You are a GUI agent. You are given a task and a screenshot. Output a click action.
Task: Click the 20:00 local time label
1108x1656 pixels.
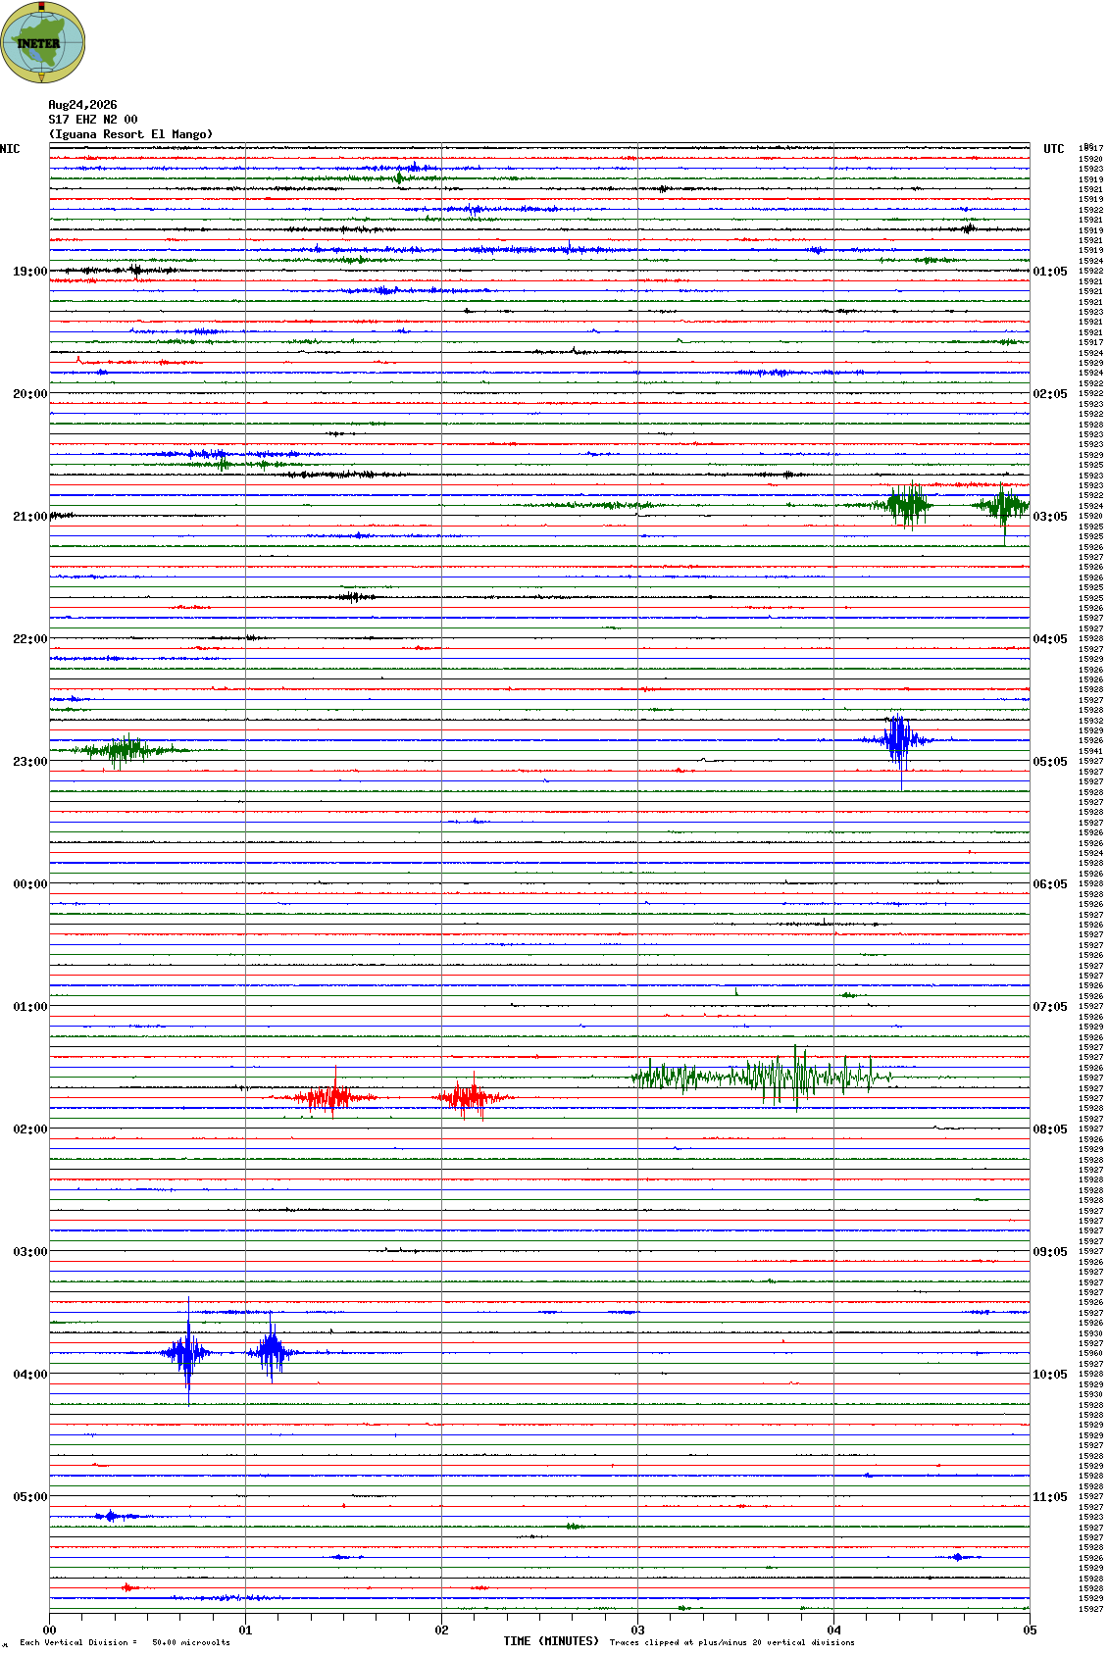tap(29, 394)
